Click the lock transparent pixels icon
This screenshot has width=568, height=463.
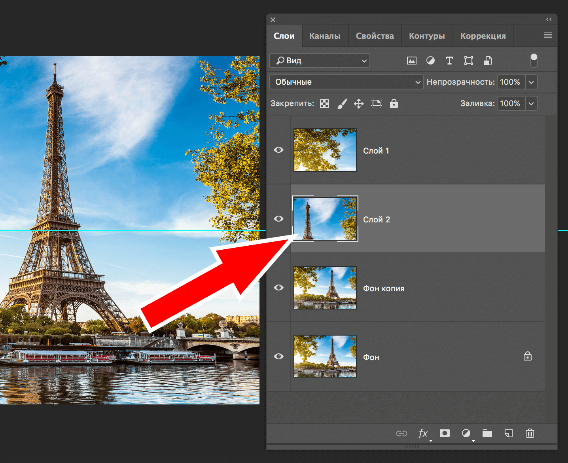pos(324,104)
